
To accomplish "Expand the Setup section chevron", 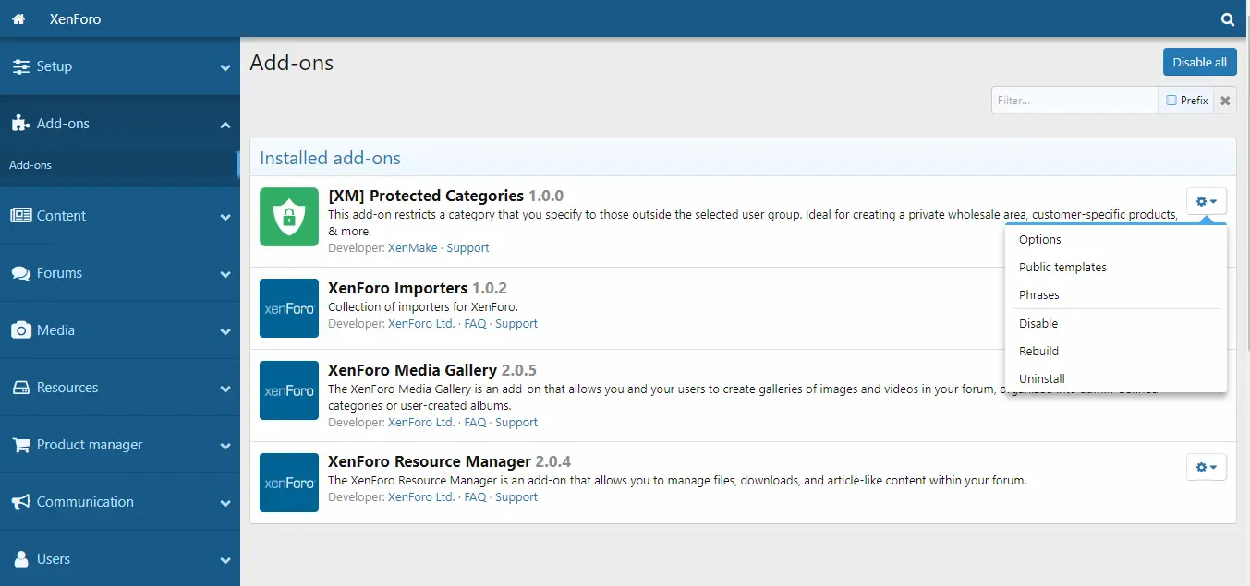I will [x=225, y=67].
